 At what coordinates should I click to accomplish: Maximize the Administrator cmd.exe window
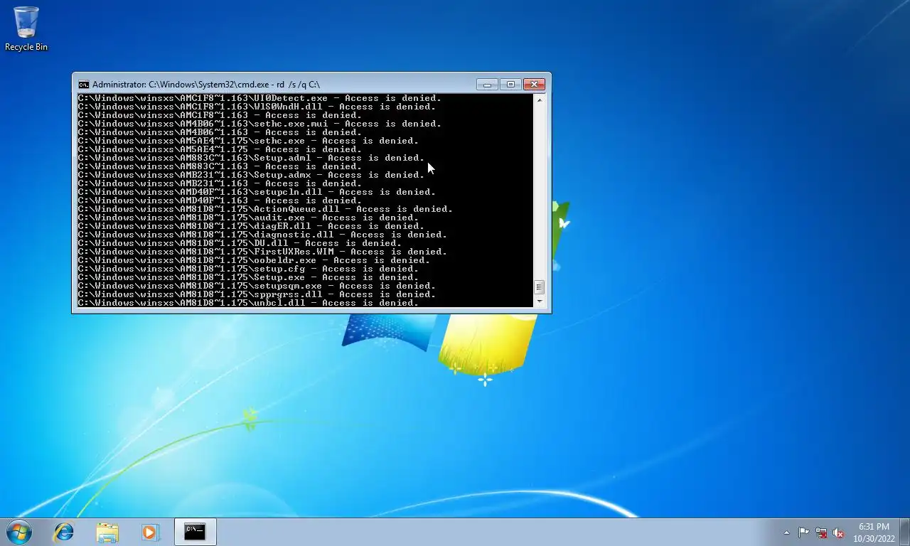point(510,84)
